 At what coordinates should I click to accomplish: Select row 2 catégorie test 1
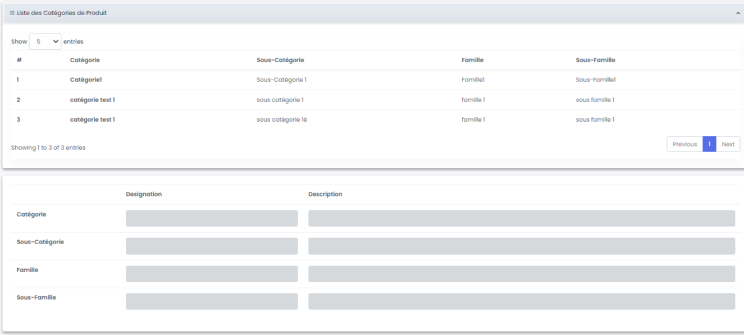(x=92, y=100)
